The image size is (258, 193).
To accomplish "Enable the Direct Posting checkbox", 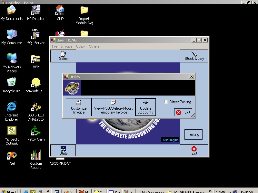I will [x=166, y=102].
